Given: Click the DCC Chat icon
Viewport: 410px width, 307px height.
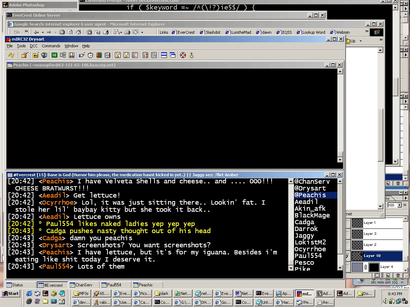Looking at the screenshot, I should (x=126, y=55).
